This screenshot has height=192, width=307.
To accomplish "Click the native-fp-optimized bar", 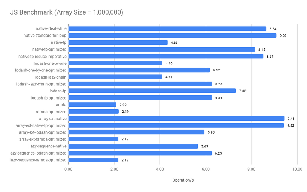I will [x=162, y=49].
